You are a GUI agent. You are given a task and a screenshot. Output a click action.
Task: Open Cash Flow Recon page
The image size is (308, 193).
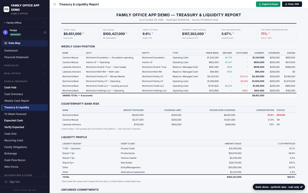tap(15, 160)
